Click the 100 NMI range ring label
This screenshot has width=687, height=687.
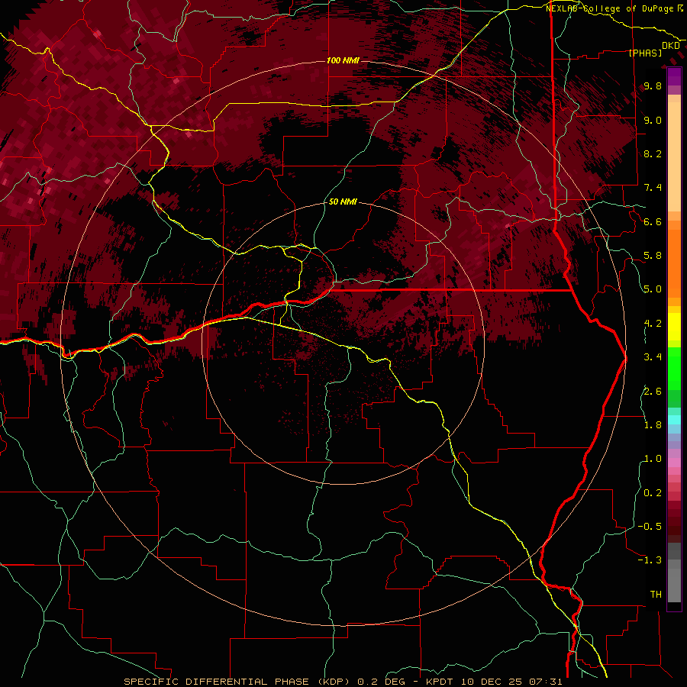point(343,60)
